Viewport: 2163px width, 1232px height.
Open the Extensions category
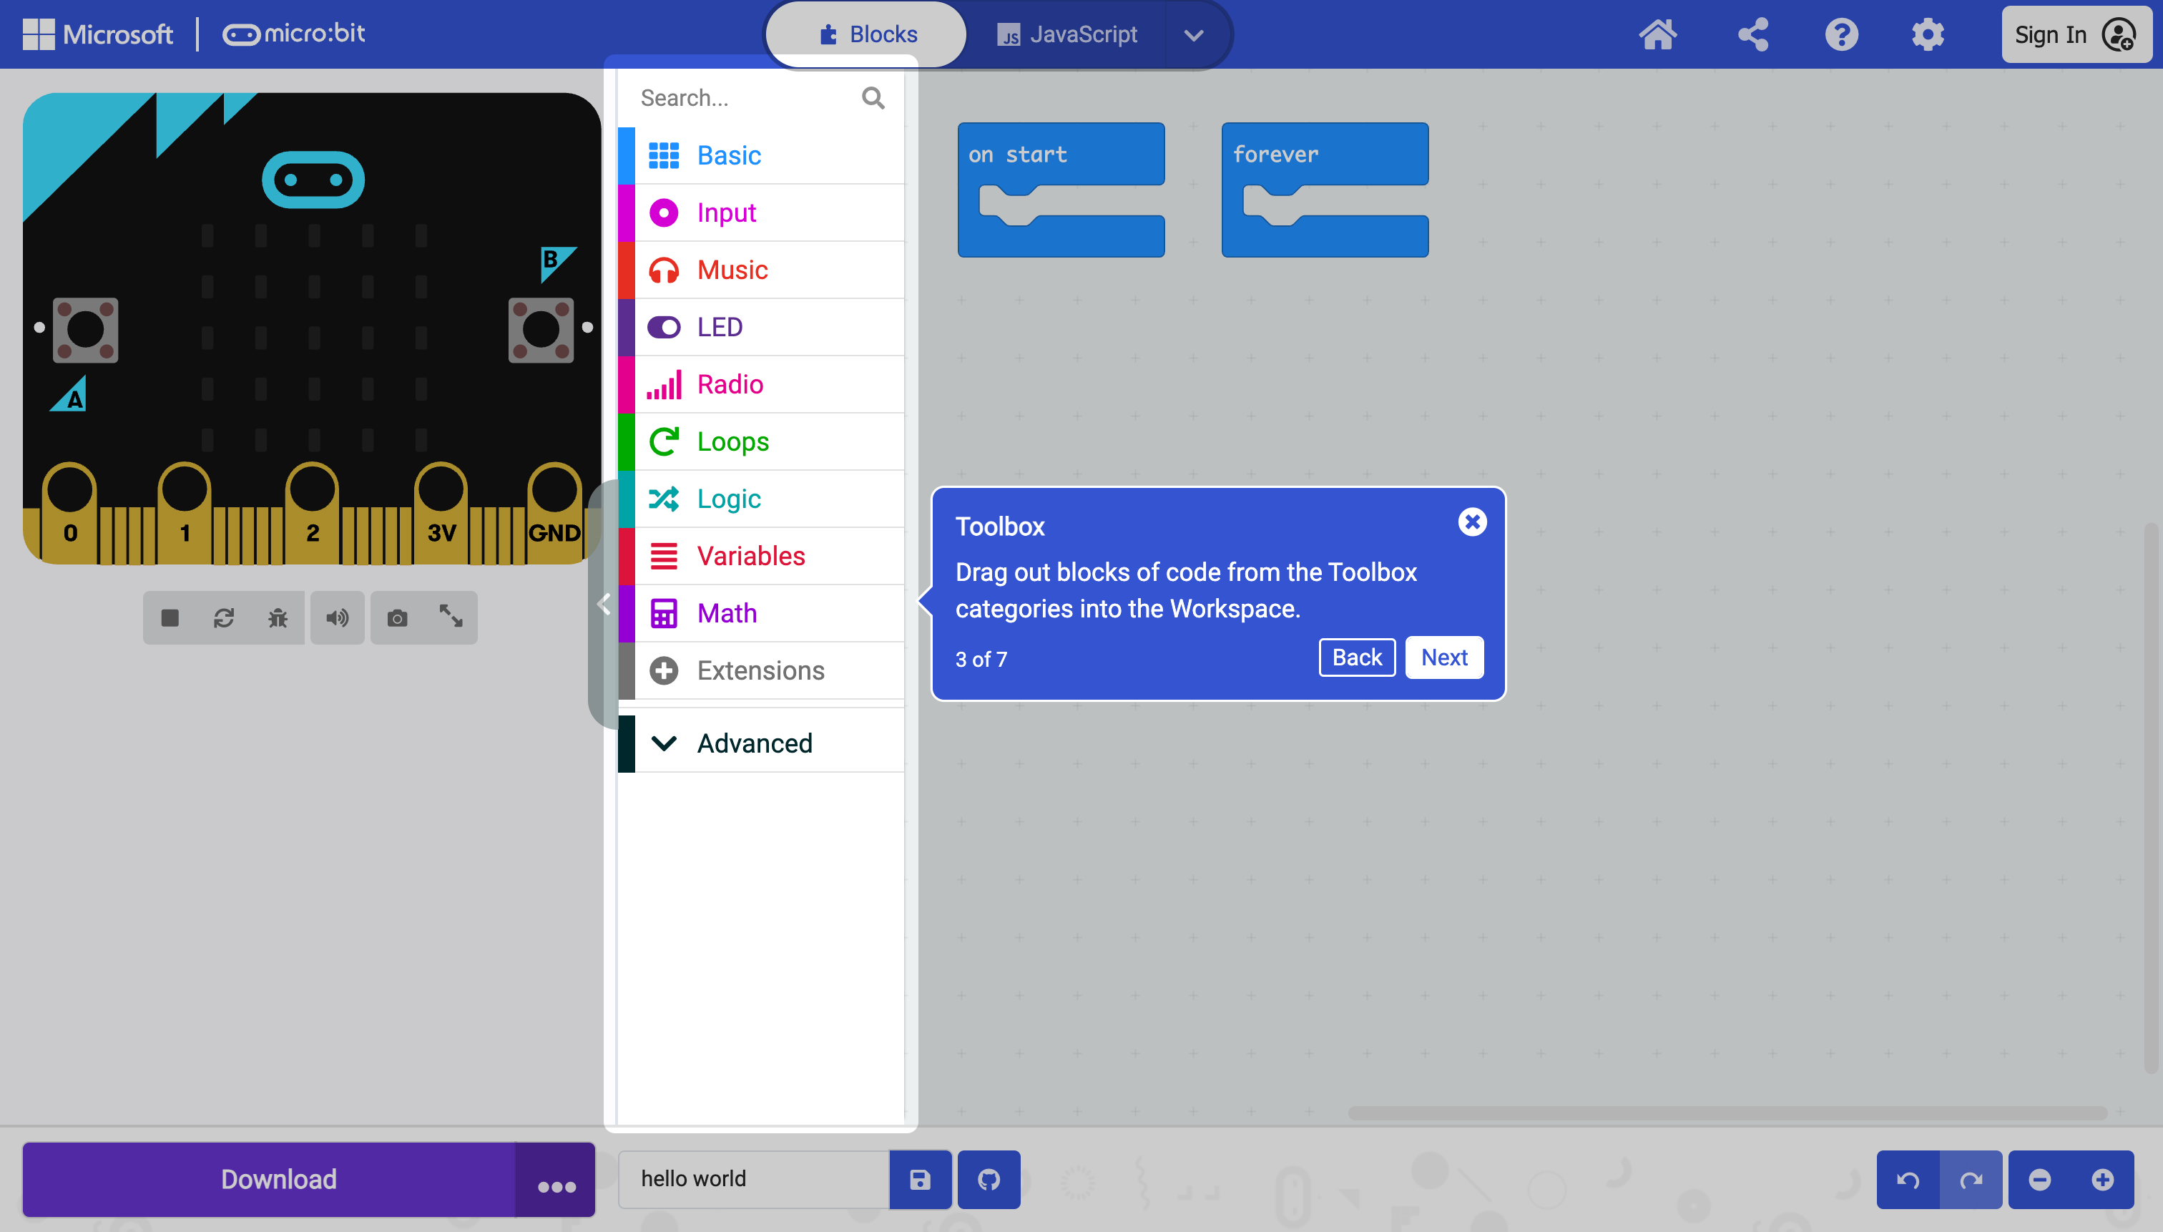[x=761, y=671]
